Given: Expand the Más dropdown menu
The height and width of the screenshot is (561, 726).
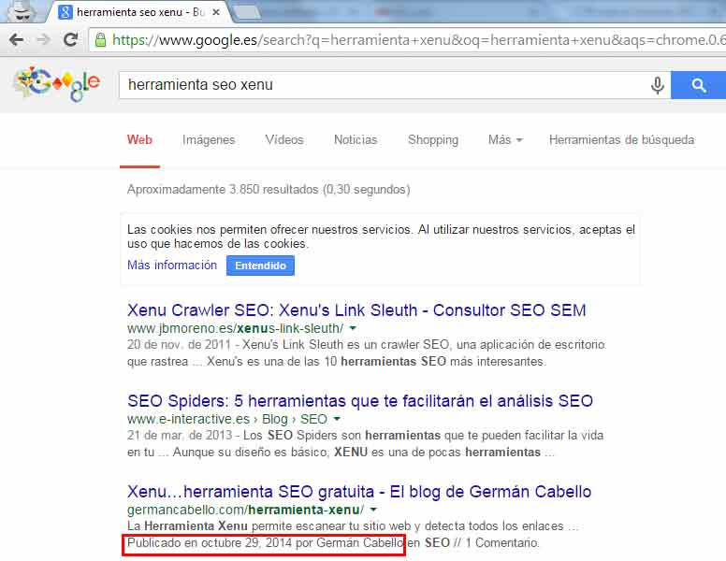Looking at the screenshot, I should point(504,140).
